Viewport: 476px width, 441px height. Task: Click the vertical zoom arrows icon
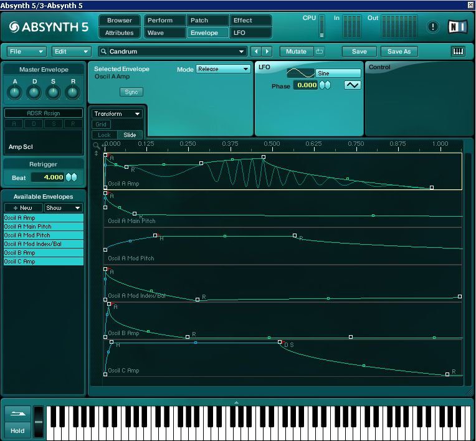coord(96,153)
